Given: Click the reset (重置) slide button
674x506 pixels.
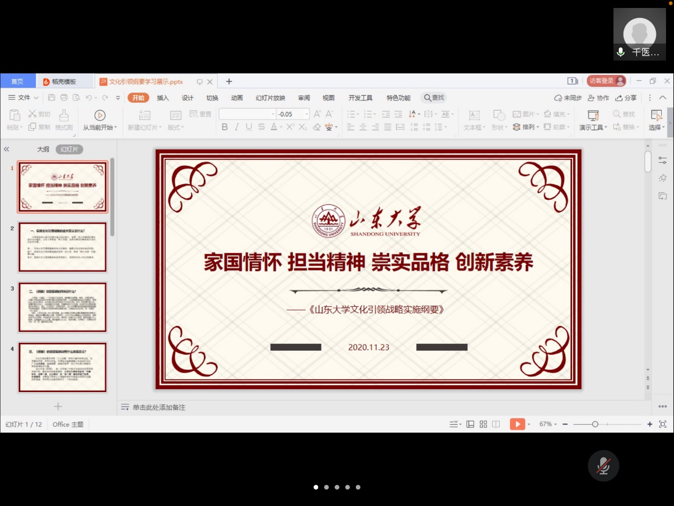Looking at the screenshot, I should (200, 114).
